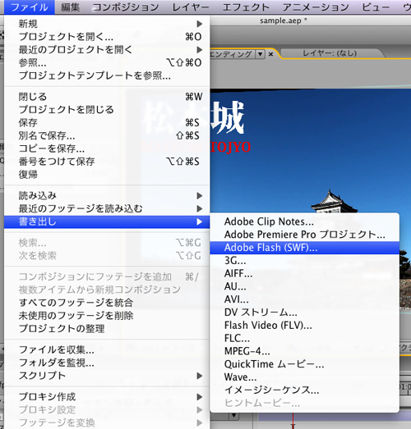Choose 閉じる menu item
411x429 pixels.
pos(107,97)
